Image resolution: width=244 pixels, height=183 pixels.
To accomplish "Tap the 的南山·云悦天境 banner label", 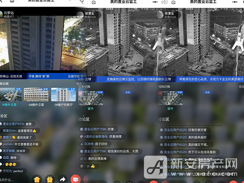I will coord(11,76).
